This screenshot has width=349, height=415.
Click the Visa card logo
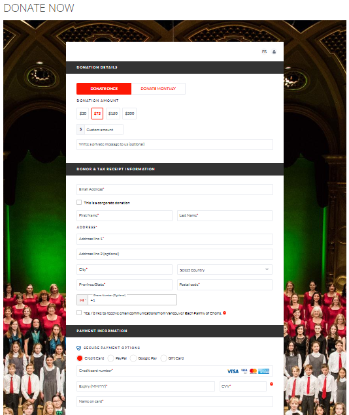(x=233, y=371)
